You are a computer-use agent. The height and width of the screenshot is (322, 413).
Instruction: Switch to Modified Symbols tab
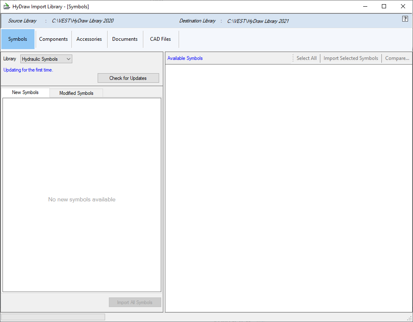click(76, 93)
